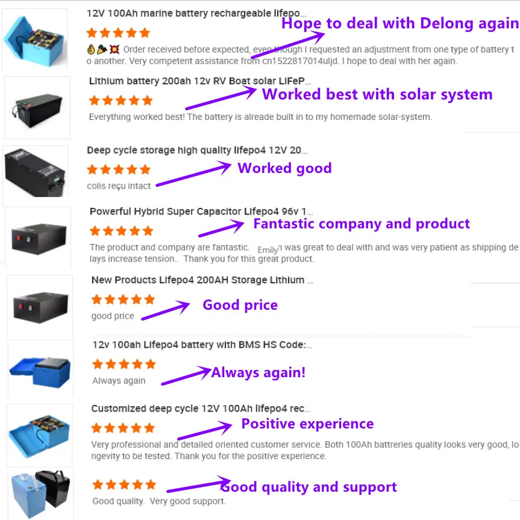Open the Hybrid Super Capacitor product thumbnail

tap(38, 237)
